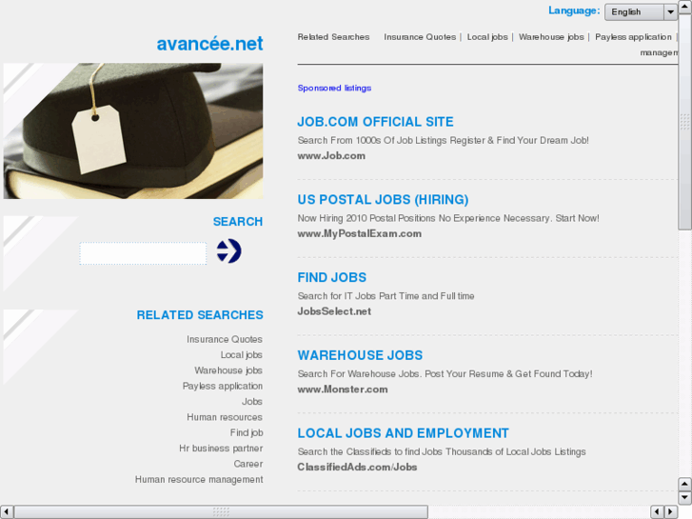The width and height of the screenshot is (692, 519).
Task: Click the ad text Search For Warehouse Jobs
Action: [x=445, y=373]
